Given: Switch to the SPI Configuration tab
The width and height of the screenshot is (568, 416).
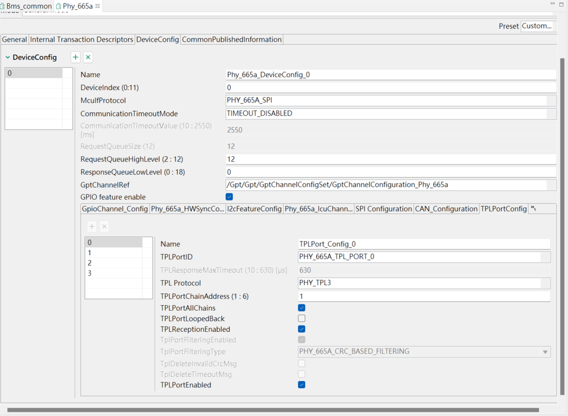Looking at the screenshot, I should coord(384,209).
